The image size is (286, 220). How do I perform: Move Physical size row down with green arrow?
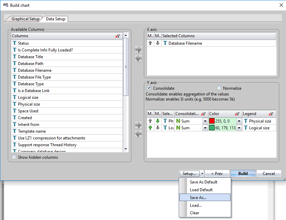click(x=157, y=121)
